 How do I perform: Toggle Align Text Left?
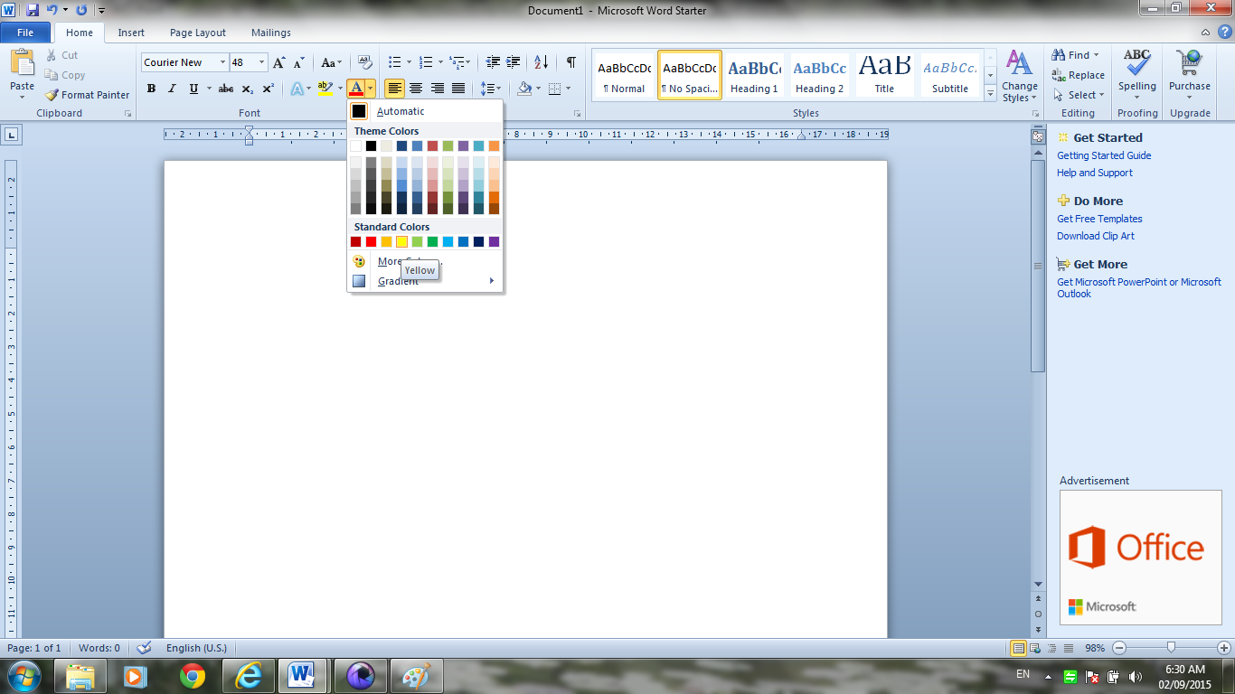395,89
